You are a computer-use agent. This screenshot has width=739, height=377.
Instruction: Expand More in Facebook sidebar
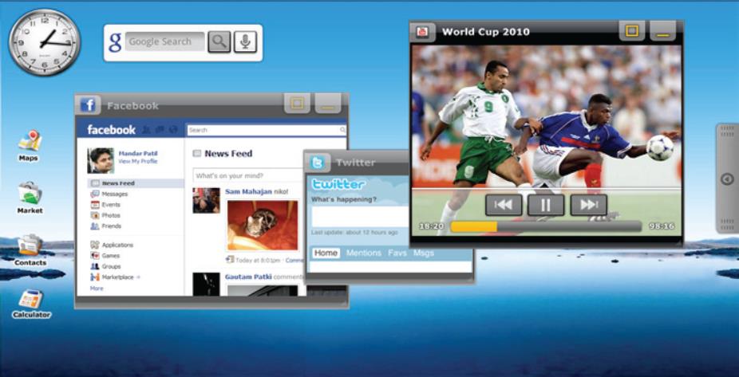pyautogui.click(x=96, y=288)
